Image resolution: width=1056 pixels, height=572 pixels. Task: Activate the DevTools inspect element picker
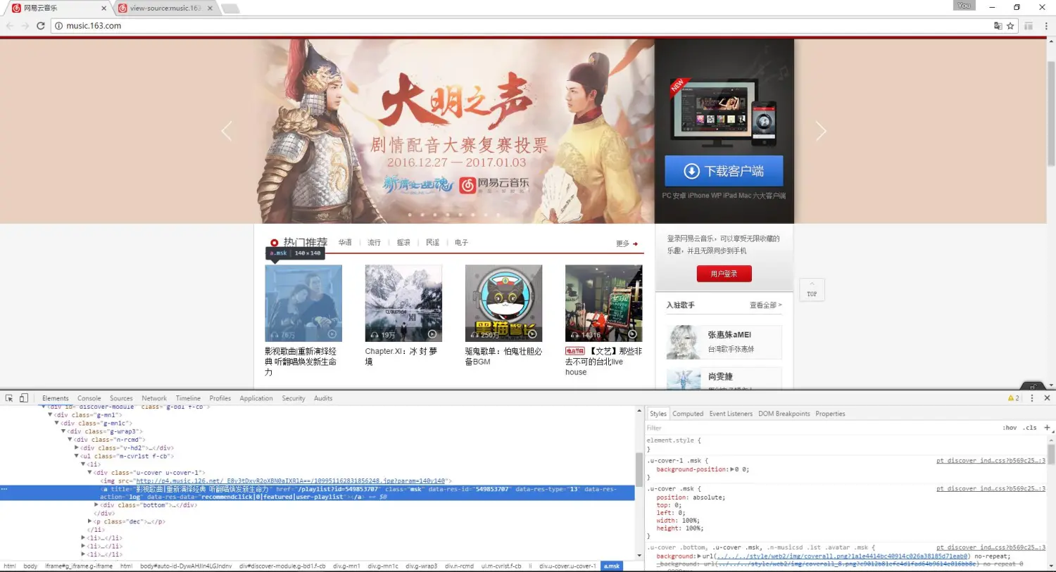(x=9, y=398)
